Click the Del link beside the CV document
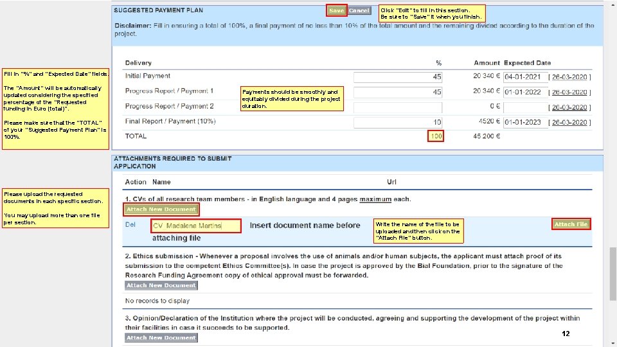The height and width of the screenshot is (347, 617). click(130, 225)
